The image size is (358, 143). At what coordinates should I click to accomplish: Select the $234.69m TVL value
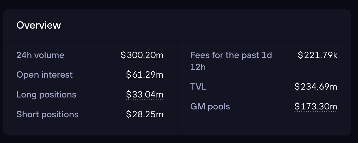coord(316,87)
